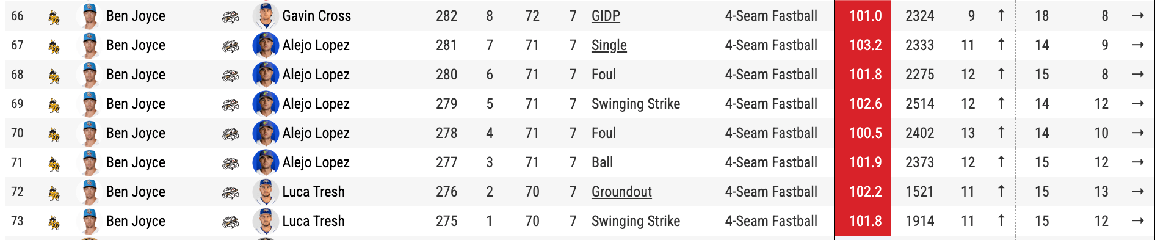Click pitcher team logo in row 73
Viewport: 1155px width, 240px height.
tap(54, 222)
